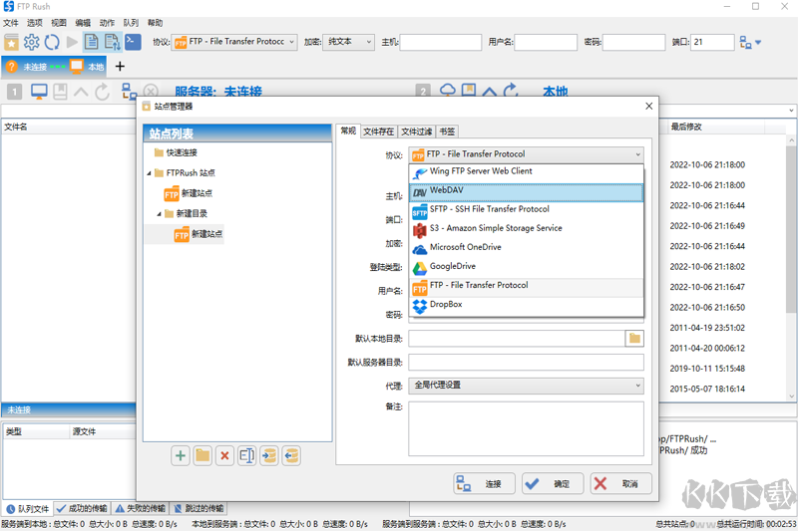Browse for default local directory folder icon
Image resolution: width=798 pixels, height=531 pixels.
(634, 339)
